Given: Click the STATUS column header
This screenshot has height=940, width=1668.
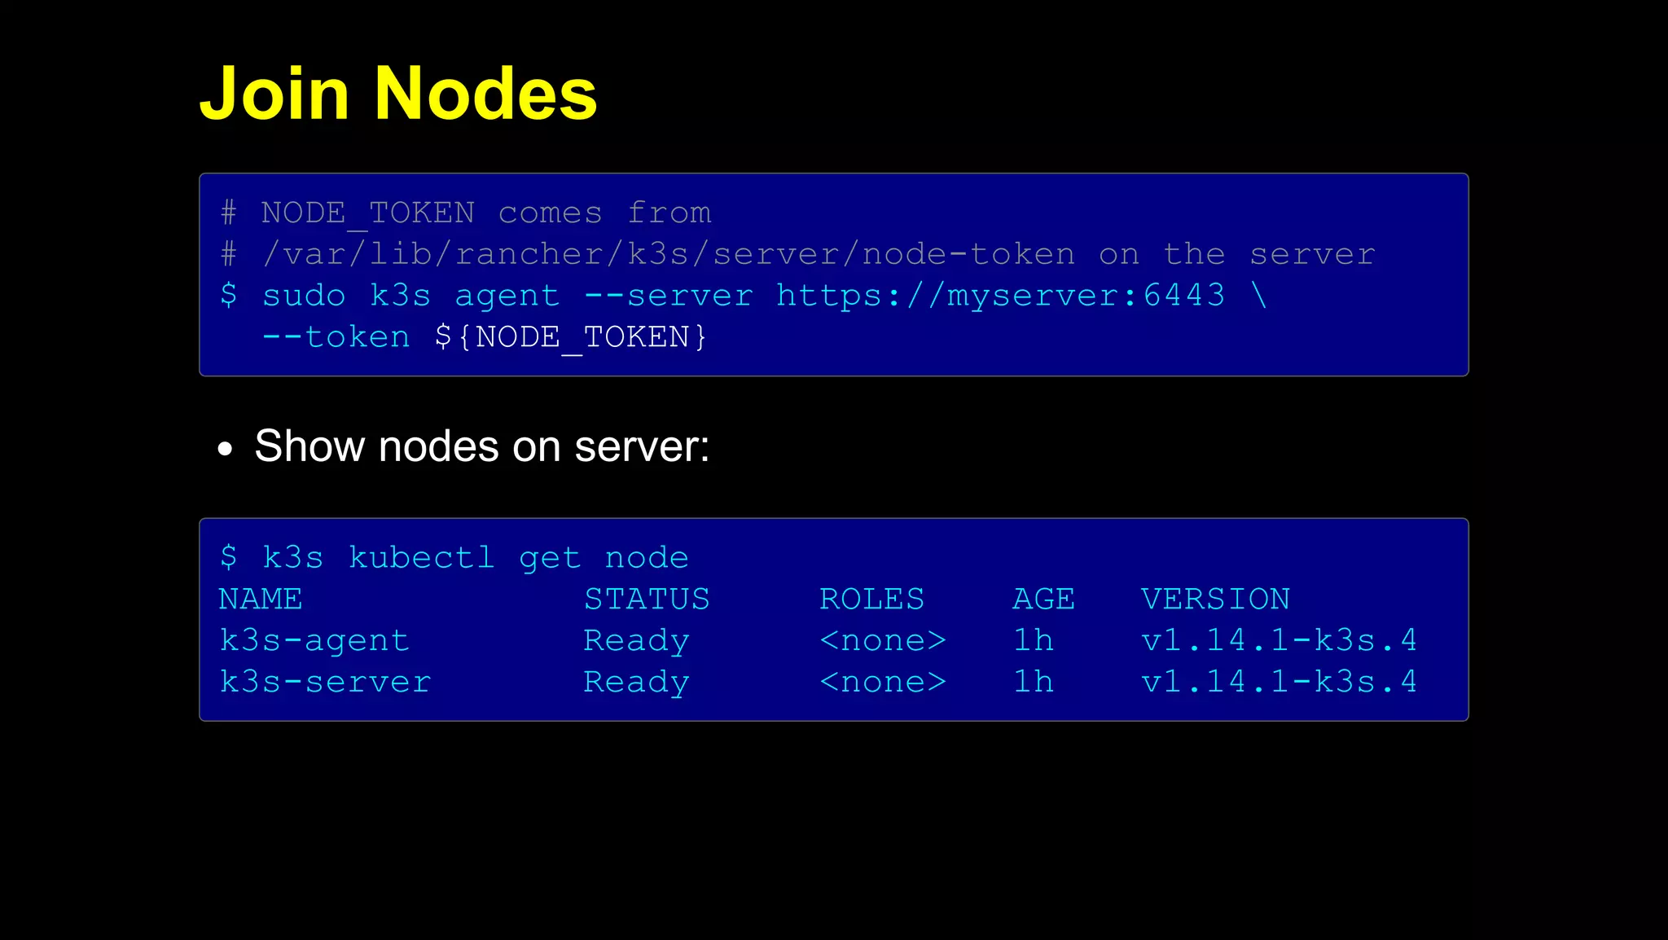Looking at the screenshot, I should pyautogui.click(x=647, y=600).
